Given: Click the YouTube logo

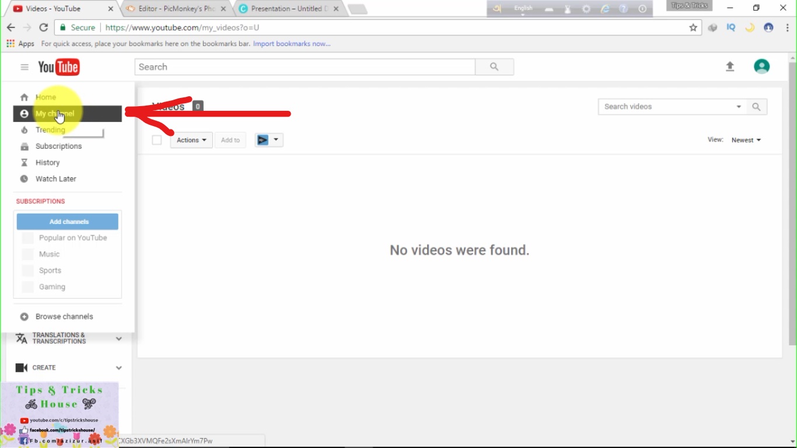Looking at the screenshot, I should pyautogui.click(x=58, y=67).
